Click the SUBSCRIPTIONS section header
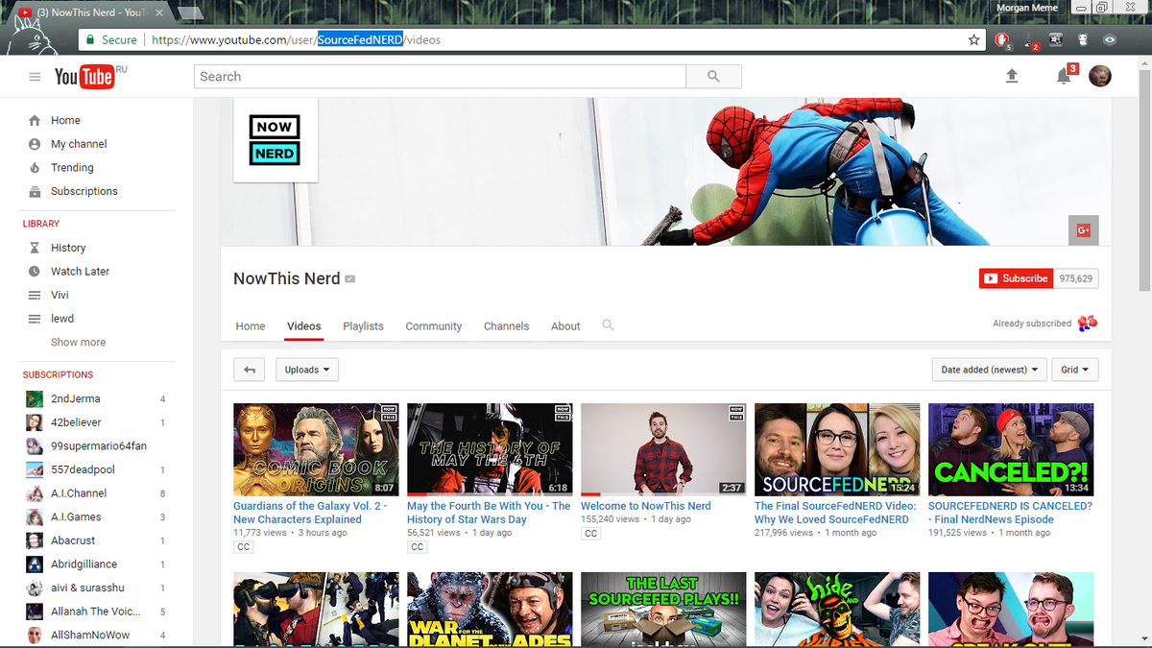Image resolution: width=1152 pixels, height=648 pixels. point(58,374)
